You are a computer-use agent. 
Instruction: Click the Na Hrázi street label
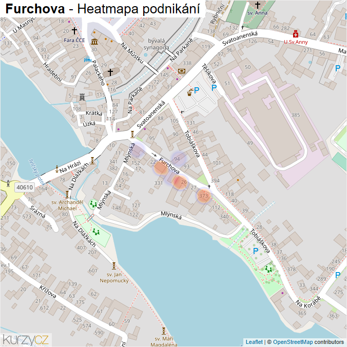point(70,167)
